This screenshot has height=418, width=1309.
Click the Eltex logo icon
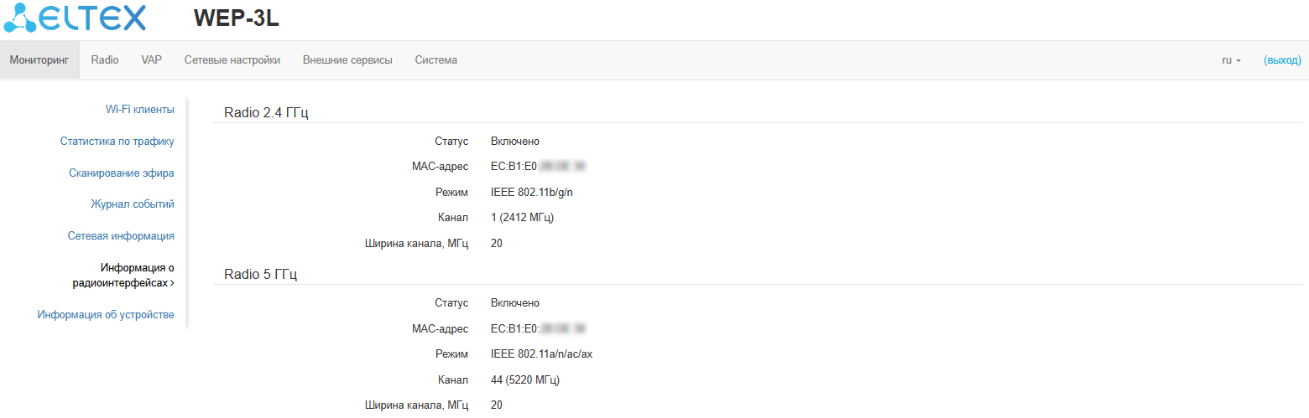20,18
